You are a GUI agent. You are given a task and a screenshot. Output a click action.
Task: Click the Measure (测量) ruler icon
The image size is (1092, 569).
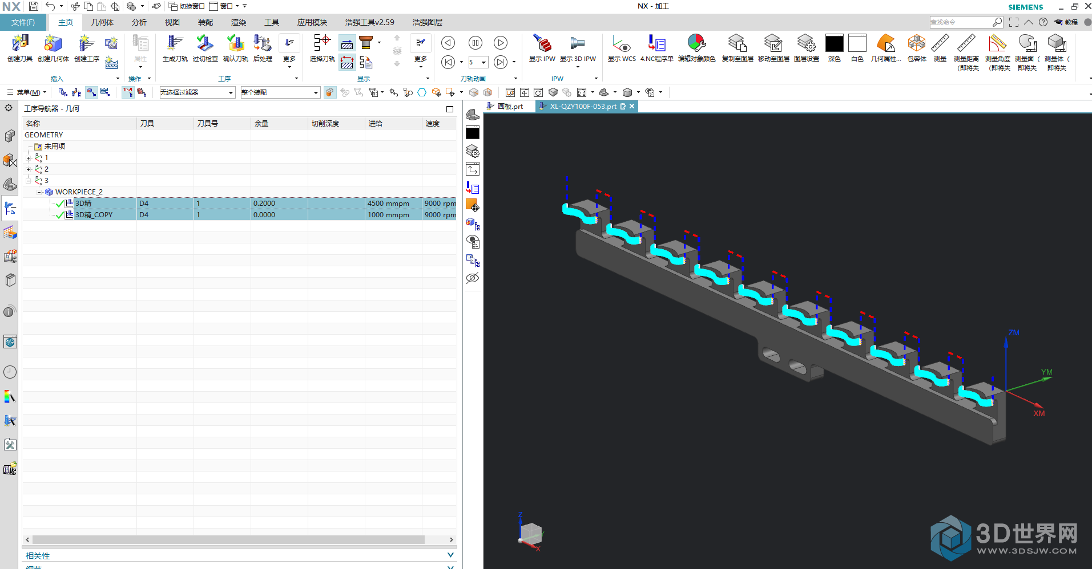click(940, 44)
